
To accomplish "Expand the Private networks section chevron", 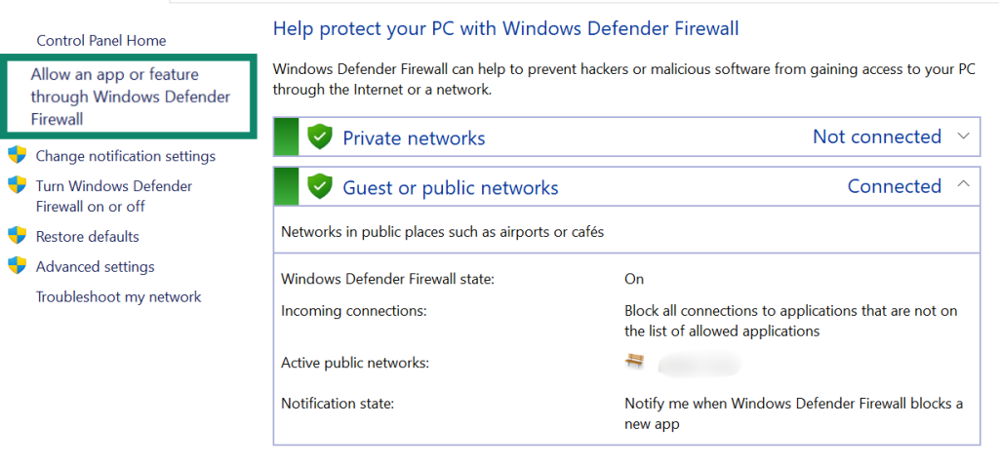I will (x=964, y=136).
